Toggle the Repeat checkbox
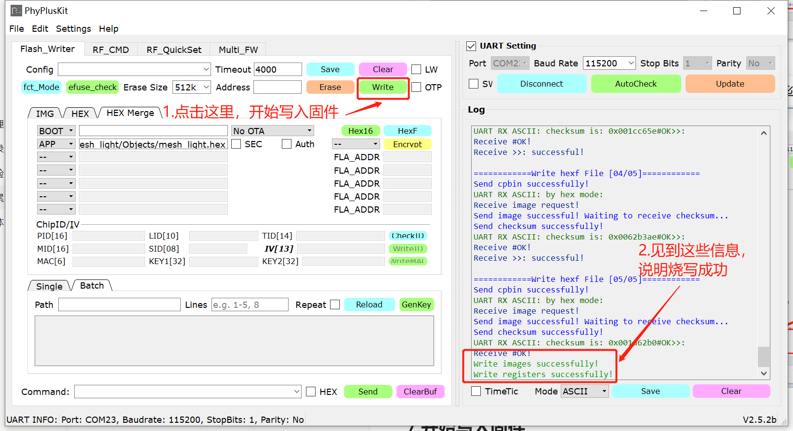Image resolution: width=793 pixels, height=431 pixels. [x=335, y=304]
